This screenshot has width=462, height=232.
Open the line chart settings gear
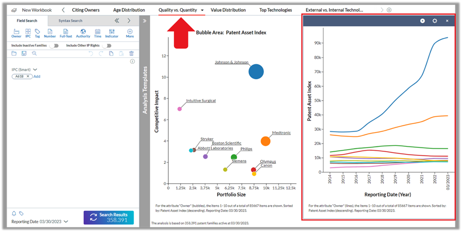(x=435, y=21)
